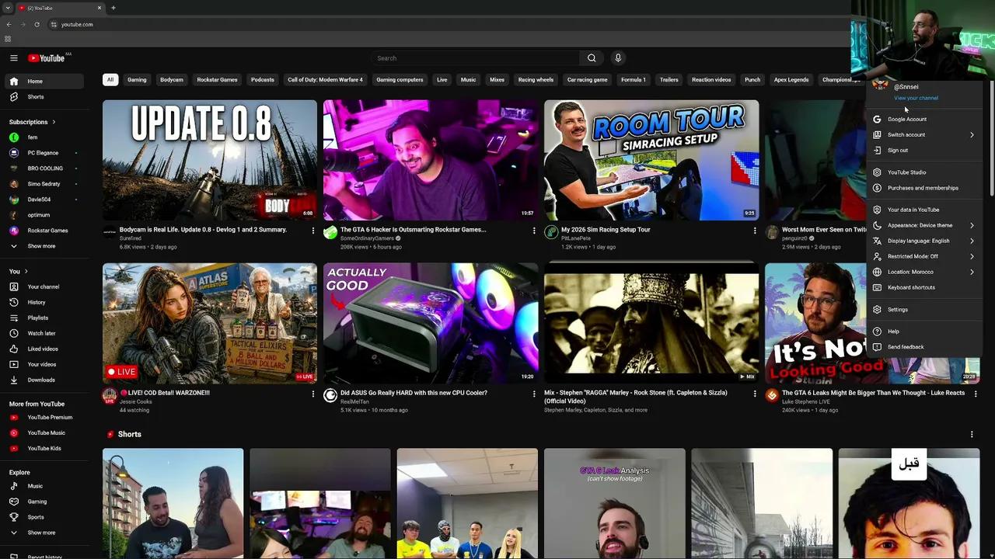
Task: Click inside the YouTube search field
Action: (475, 58)
